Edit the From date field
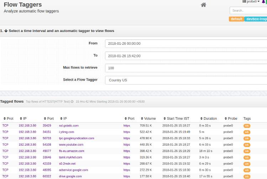This screenshot has height=179, width=267. [186, 44]
